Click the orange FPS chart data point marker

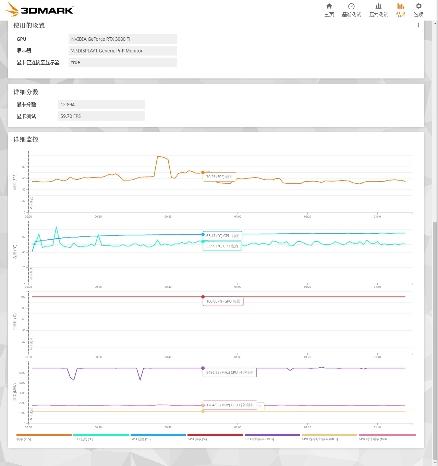[x=203, y=172]
